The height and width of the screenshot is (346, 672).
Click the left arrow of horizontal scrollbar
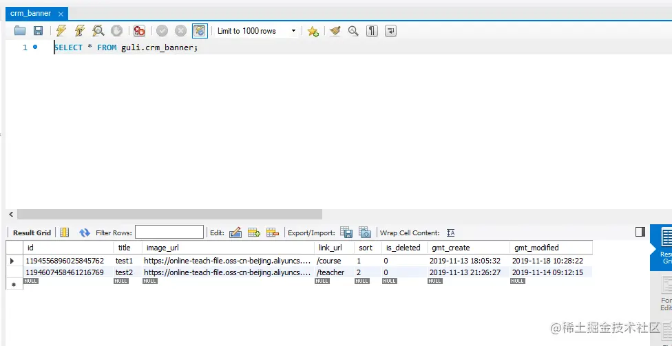click(11, 214)
